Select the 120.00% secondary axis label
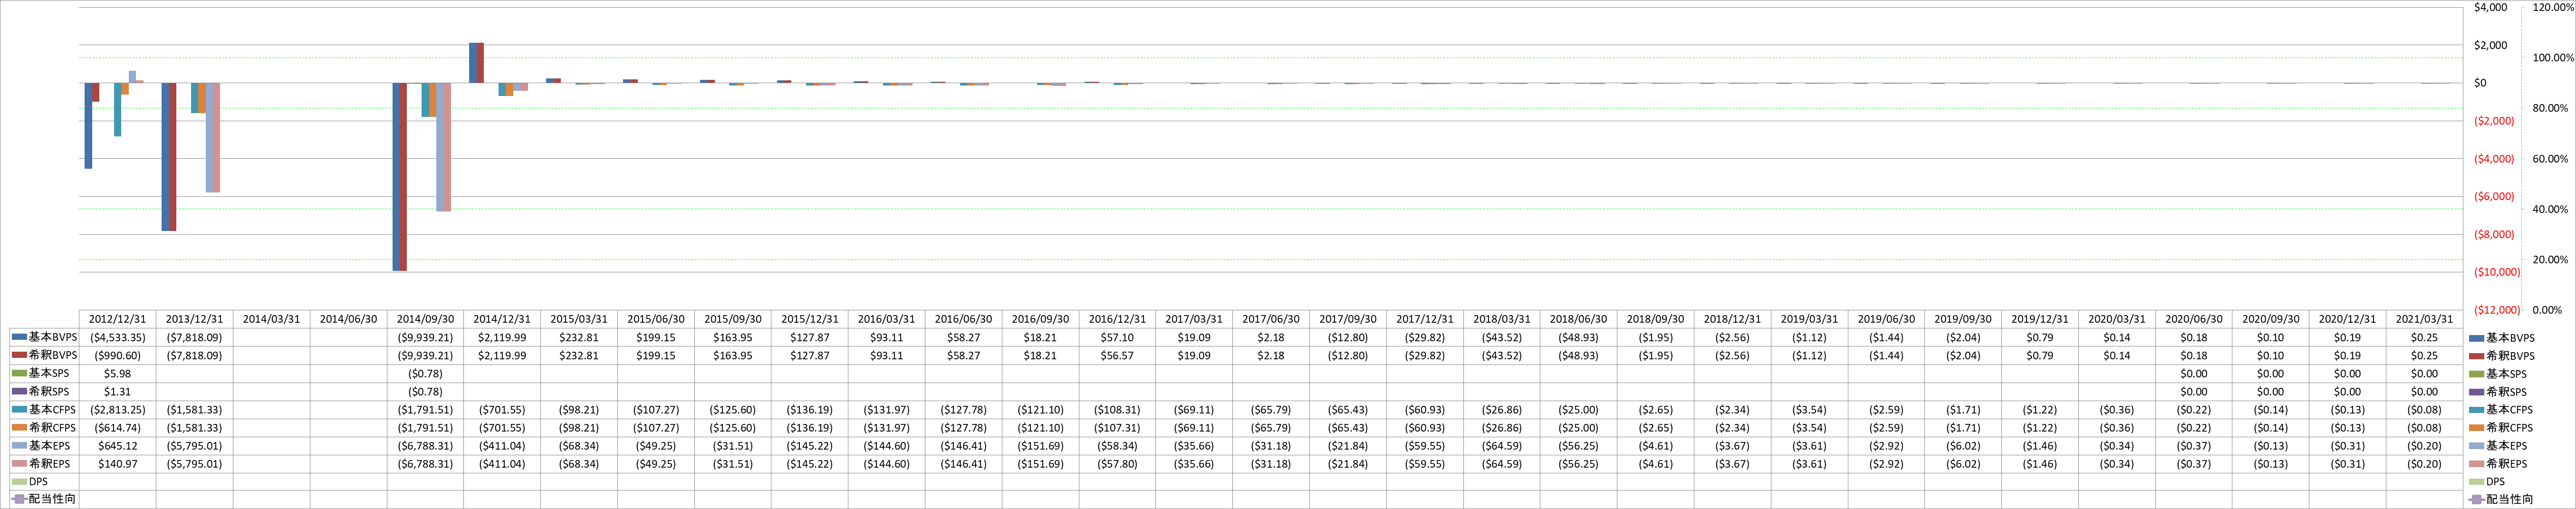This screenshot has height=509, width=2576. pyautogui.click(x=2553, y=7)
